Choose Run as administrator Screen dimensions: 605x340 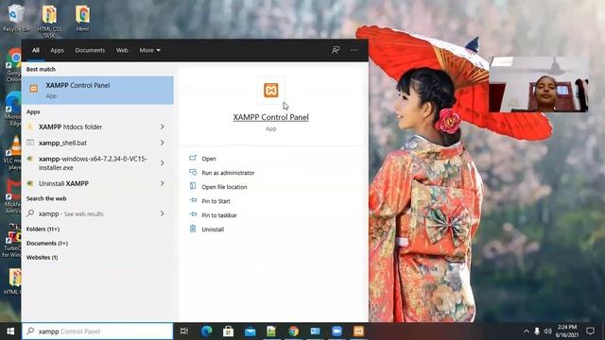228,173
